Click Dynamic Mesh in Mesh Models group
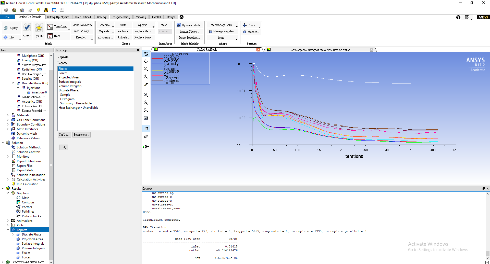 click(189, 25)
